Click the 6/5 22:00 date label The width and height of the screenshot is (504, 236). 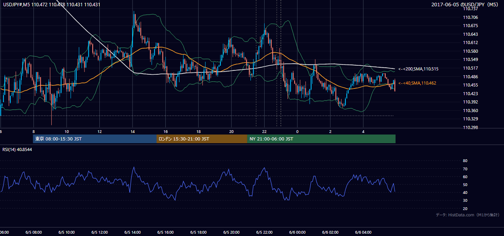[x=264, y=232]
